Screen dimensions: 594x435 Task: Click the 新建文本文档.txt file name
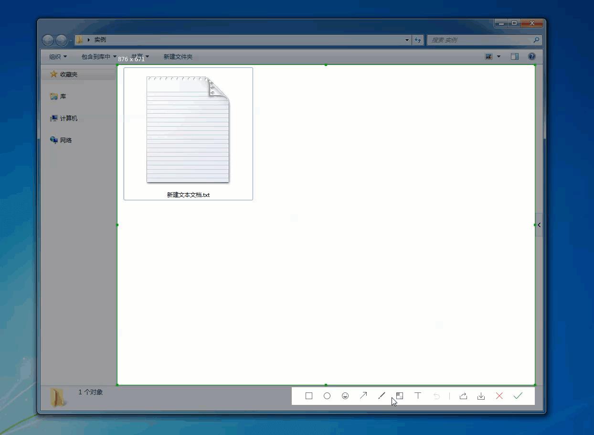click(188, 195)
